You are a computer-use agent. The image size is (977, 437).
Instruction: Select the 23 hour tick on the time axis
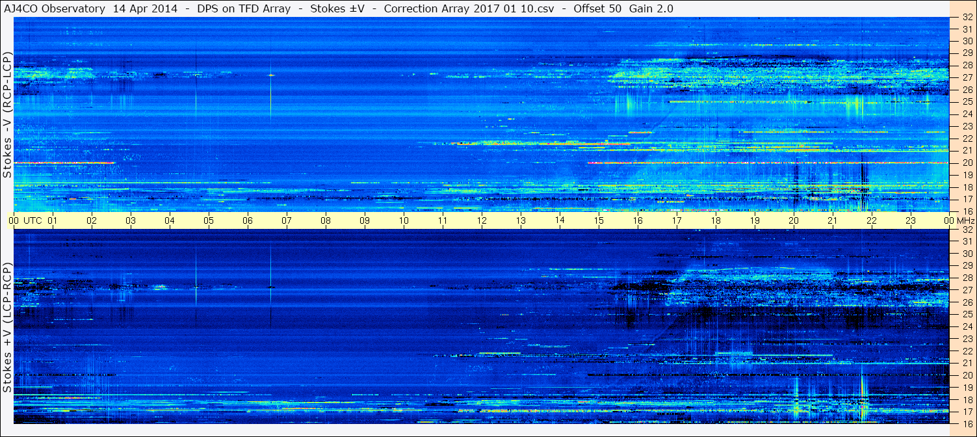point(911,220)
